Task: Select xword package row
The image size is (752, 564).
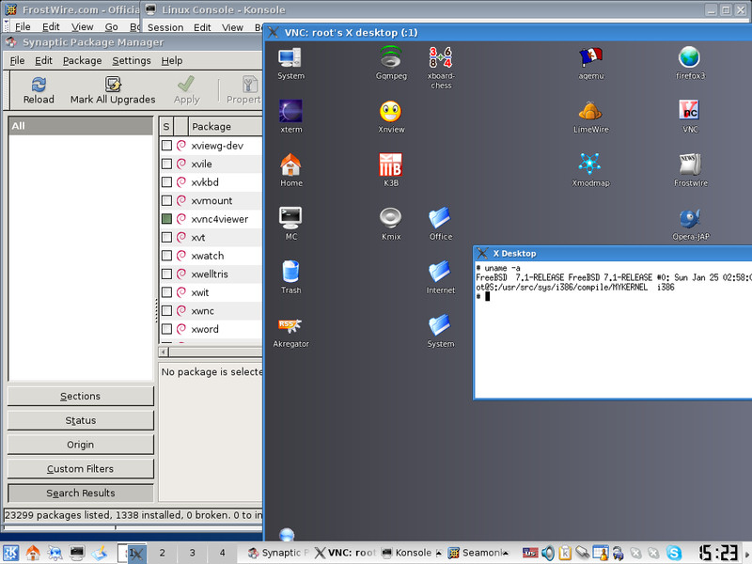Action: [x=211, y=329]
